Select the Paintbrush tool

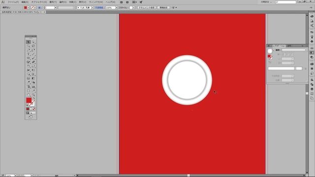pos(33,58)
